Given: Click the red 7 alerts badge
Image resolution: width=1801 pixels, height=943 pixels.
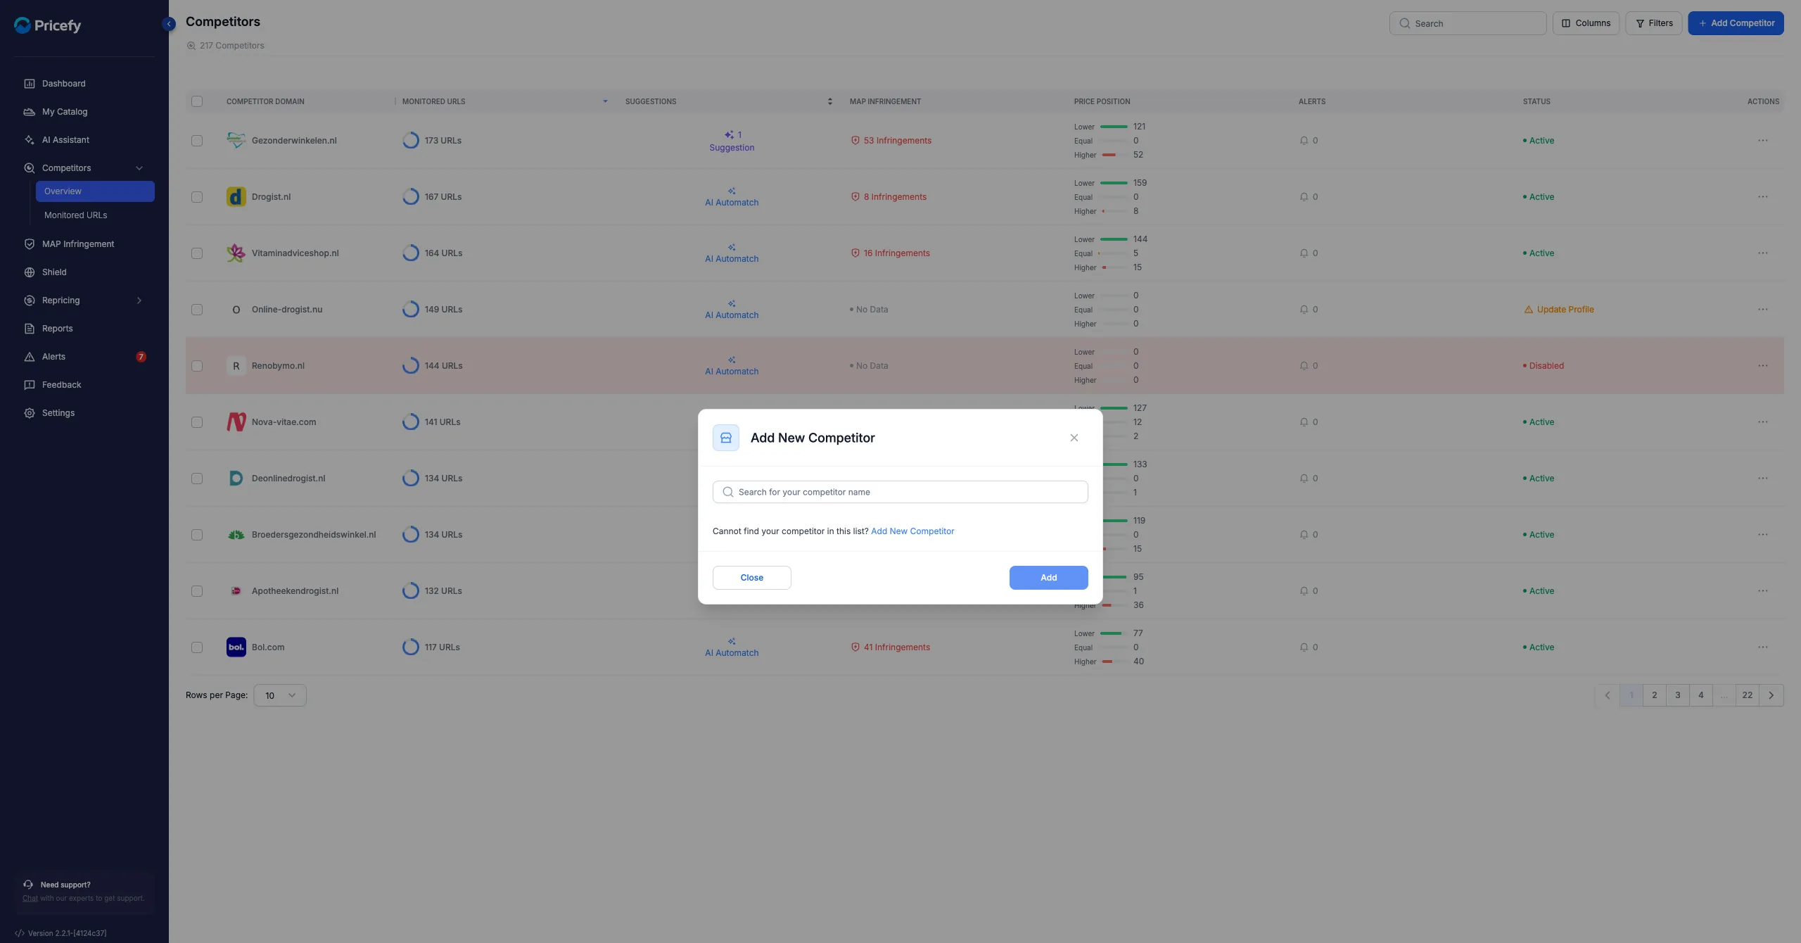Looking at the screenshot, I should point(141,357).
